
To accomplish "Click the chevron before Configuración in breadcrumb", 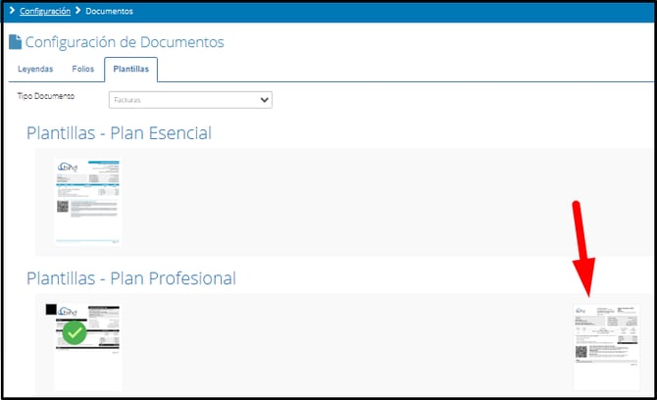I will (12, 12).
